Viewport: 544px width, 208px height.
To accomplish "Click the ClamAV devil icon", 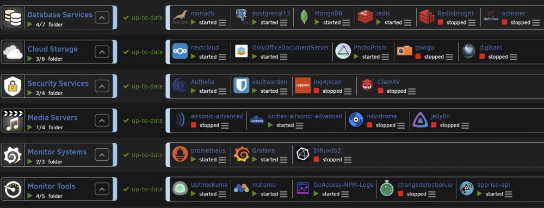I will (x=367, y=85).
